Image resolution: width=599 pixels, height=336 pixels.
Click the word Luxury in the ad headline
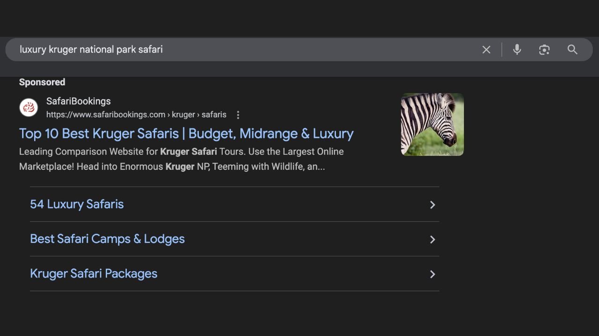click(333, 134)
